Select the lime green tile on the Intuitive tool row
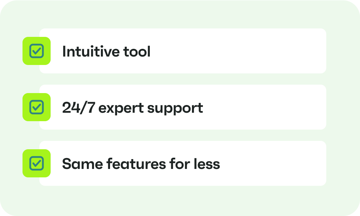Image resolution: width=360 pixels, height=216 pixels. tap(37, 51)
